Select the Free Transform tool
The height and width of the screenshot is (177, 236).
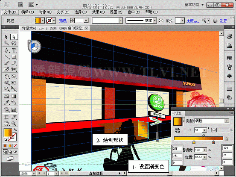coord(14,83)
